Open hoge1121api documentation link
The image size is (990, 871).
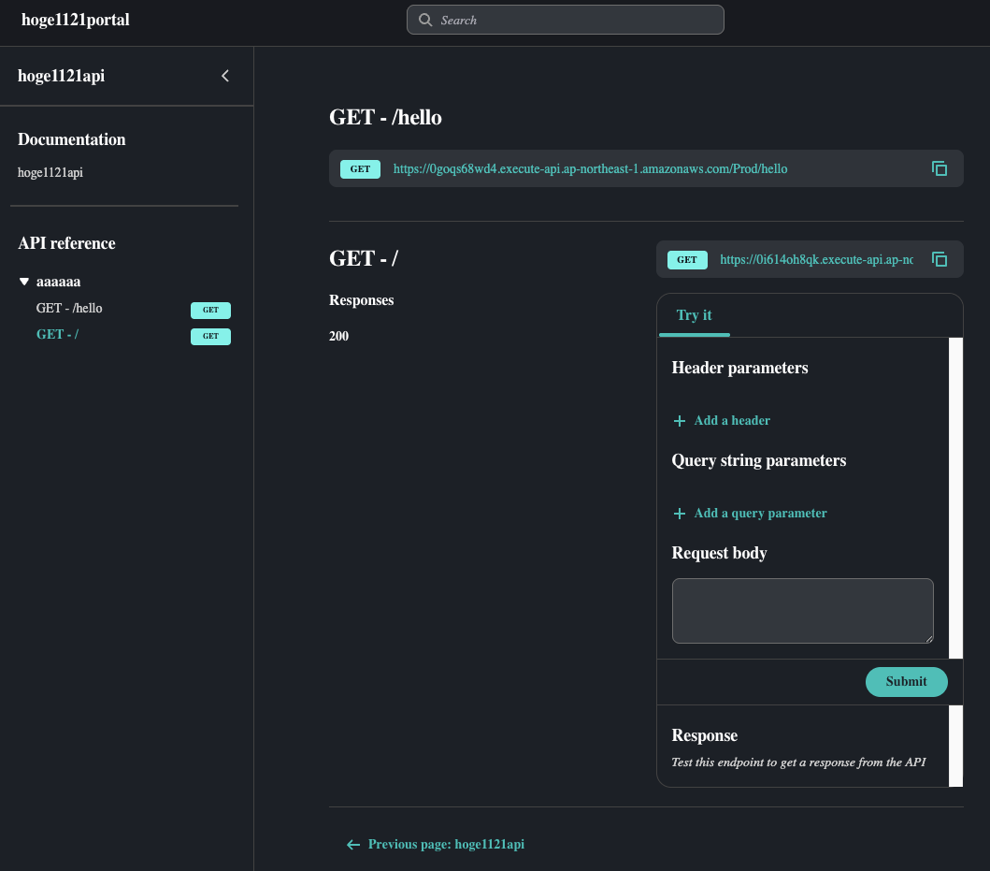[50, 172]
